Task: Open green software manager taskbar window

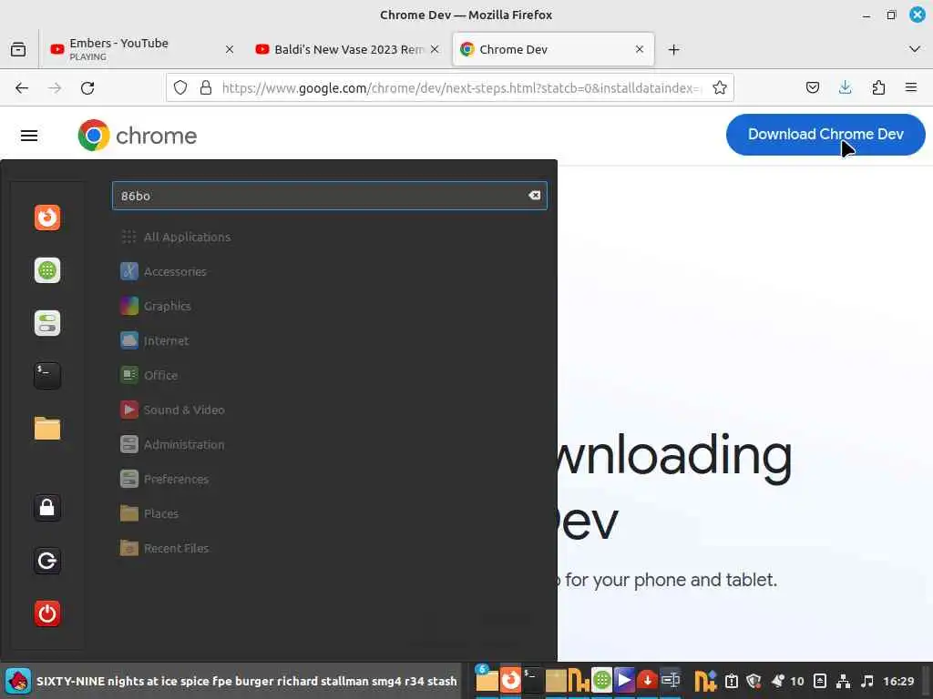Action: pos(601,680)
